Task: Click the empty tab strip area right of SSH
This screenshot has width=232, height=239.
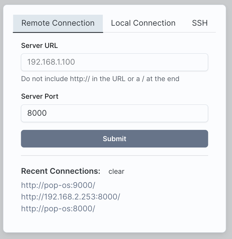Action: [x=213, y=23]
